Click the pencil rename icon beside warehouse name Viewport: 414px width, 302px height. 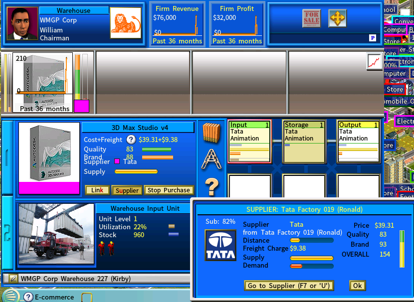[13, 279]
